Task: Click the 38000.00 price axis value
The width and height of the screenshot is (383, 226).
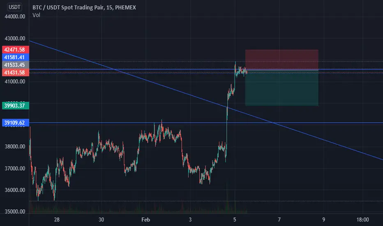Action: click(15, 147)
